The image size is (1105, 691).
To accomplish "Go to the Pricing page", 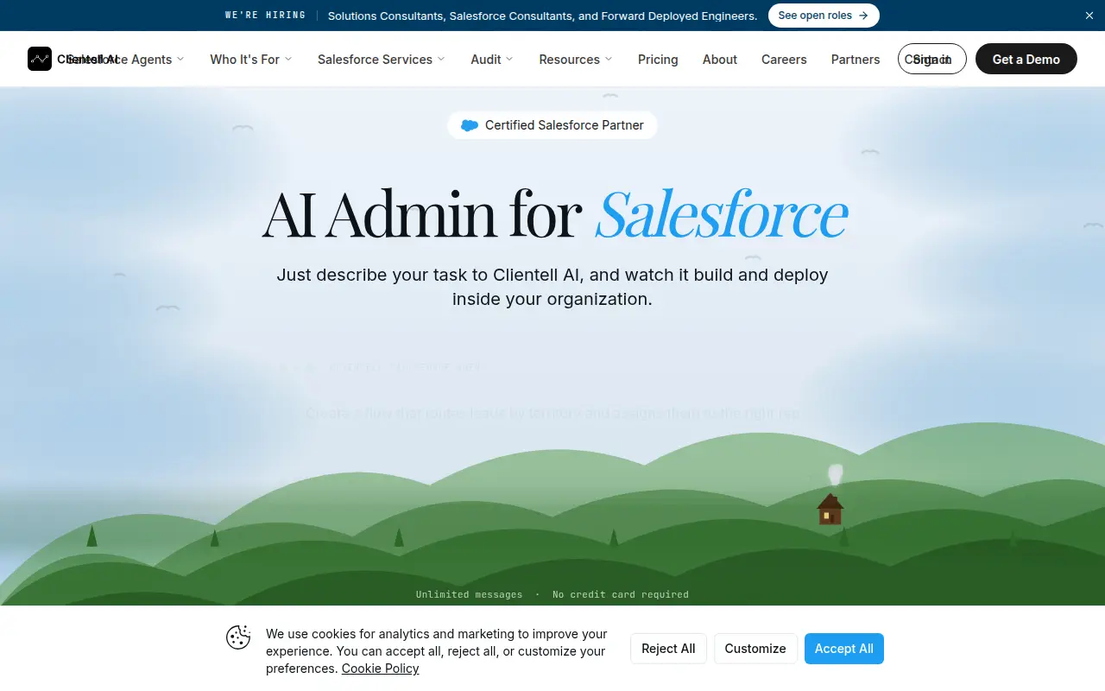I will click(658, 59).
